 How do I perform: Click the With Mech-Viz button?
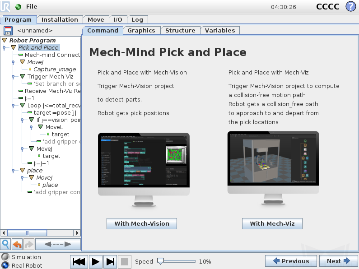tap(272, 223)
